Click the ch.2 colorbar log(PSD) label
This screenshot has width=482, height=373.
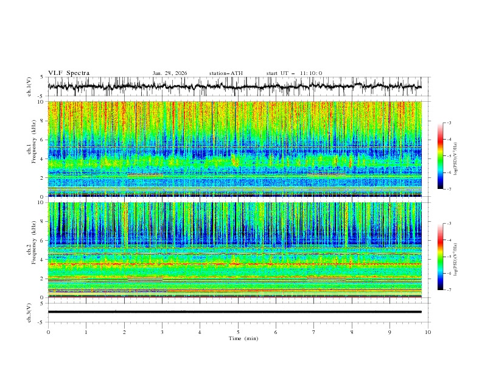(x=456, y=259)
